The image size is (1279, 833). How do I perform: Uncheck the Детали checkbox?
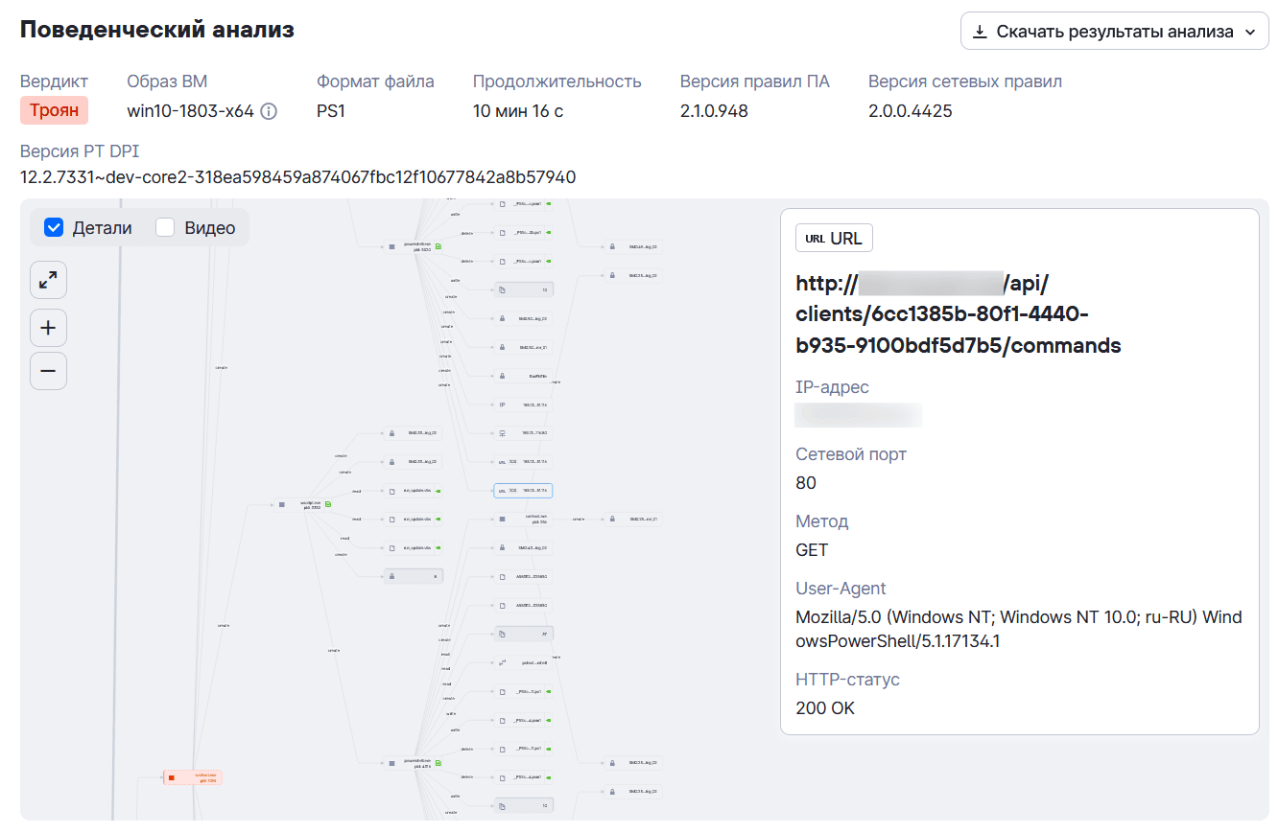click(x=54, y=227)
